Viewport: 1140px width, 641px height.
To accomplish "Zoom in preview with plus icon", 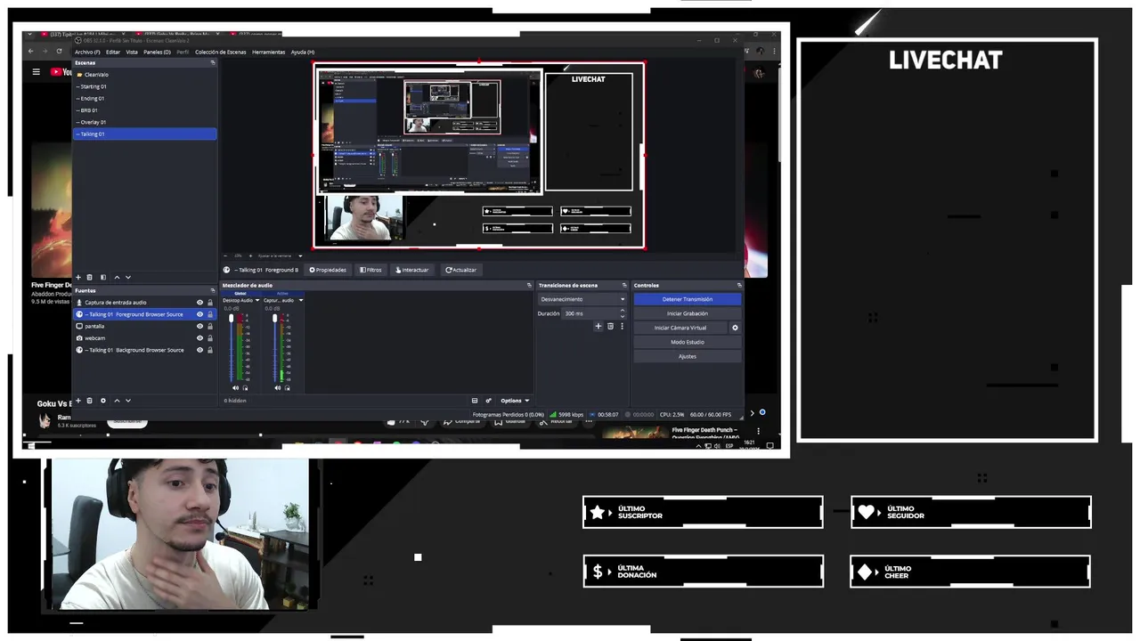I will pyautogui.click(x=250, y=256).
